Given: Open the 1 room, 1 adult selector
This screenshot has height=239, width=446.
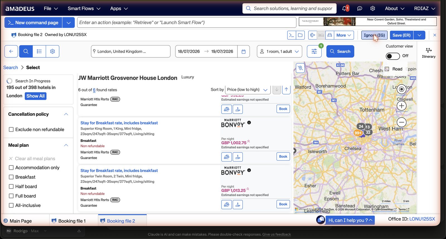Looking at the screenshot, I should pos(280,52).
